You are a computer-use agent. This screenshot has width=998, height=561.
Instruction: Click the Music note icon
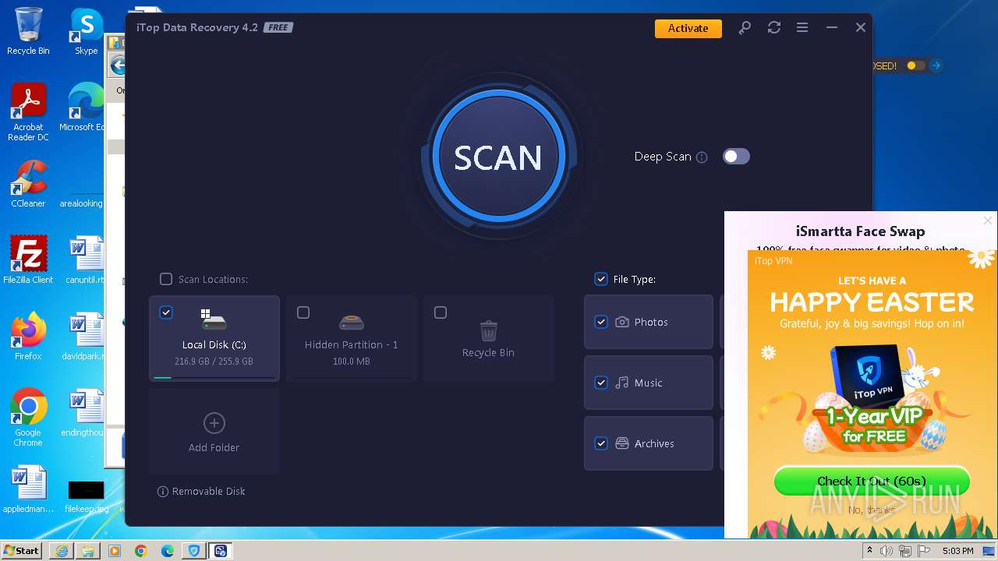coord(622,383)
